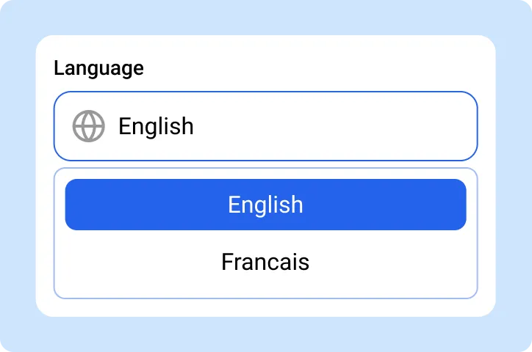
Task: Tap the grey globe symbol
Action: pos(89,126)
